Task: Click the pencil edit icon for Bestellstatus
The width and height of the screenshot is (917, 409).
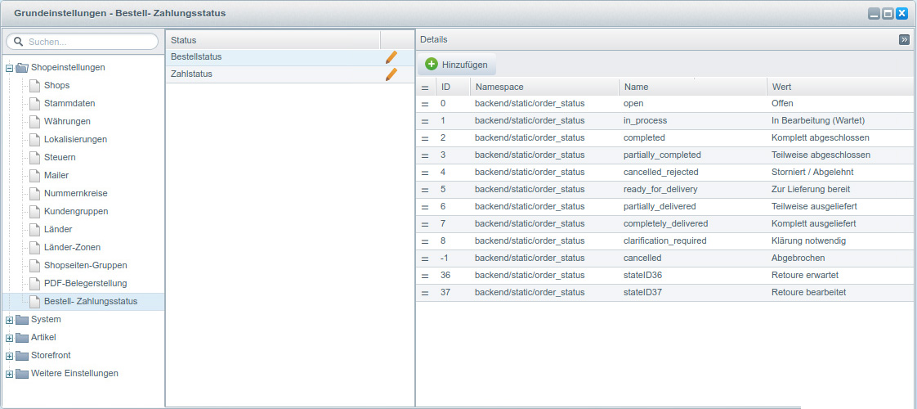Action: click(391, 57)
